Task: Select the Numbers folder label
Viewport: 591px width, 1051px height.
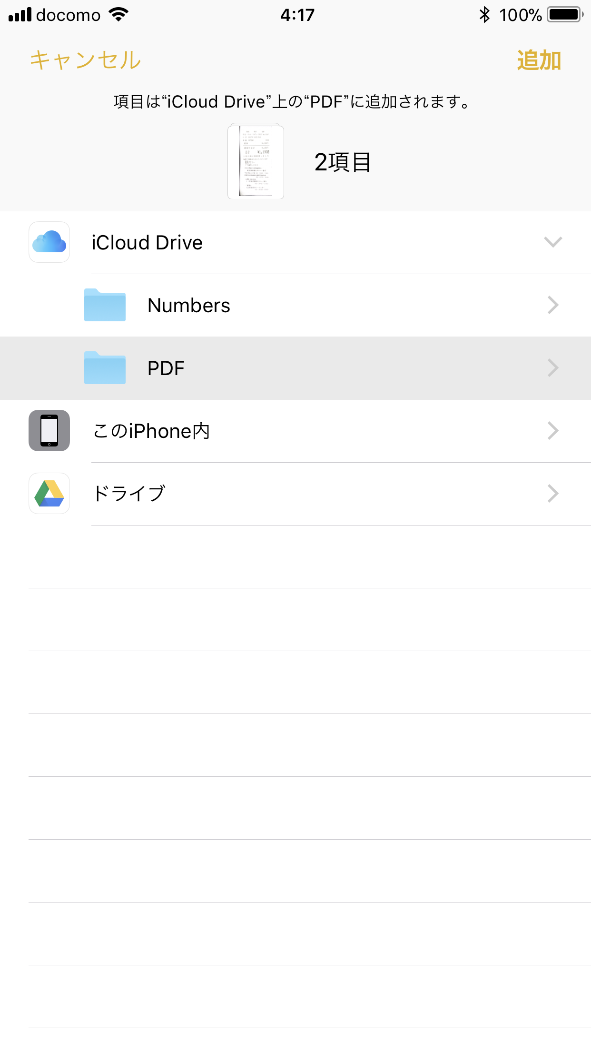Action: pyautogui.click(x=189, y=306)
